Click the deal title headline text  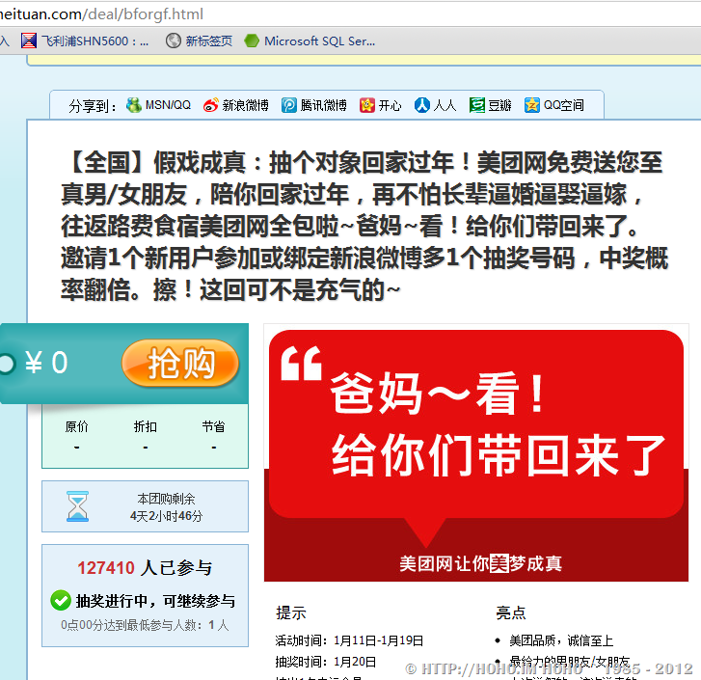pyautogui.click(x=364, y=227)
